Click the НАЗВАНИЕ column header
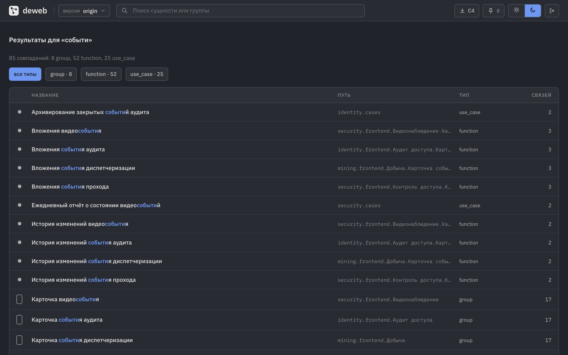This screenshot has width=568, height=355. click(45, 95)
